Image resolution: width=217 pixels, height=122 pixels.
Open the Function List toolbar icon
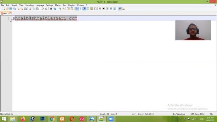95,9
